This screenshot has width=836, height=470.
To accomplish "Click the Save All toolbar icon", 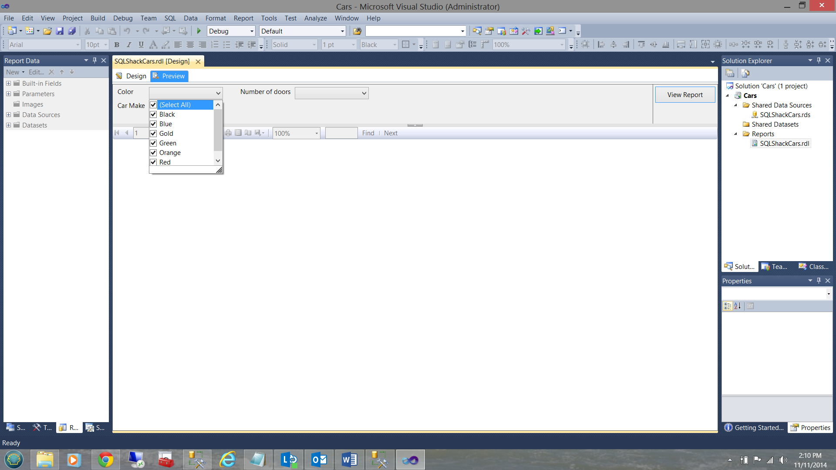I will pos(72,31).
